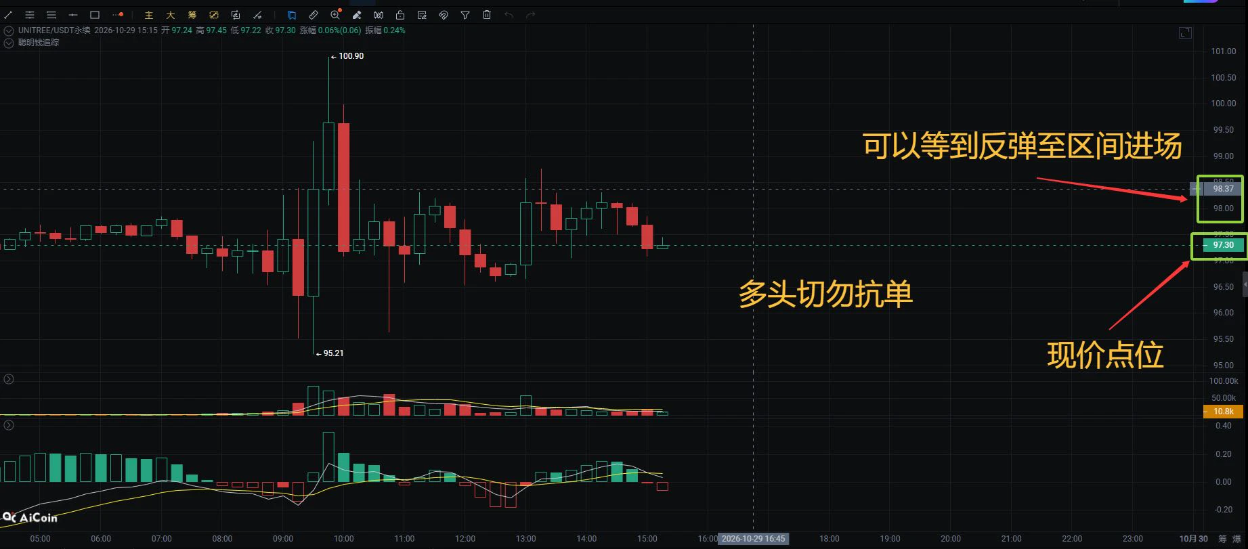Click the undo arrow
1248x549 pixels.
point(509,15)
